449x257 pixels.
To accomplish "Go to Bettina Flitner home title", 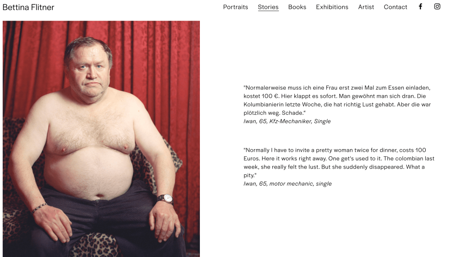I will (x=29, y=7).
